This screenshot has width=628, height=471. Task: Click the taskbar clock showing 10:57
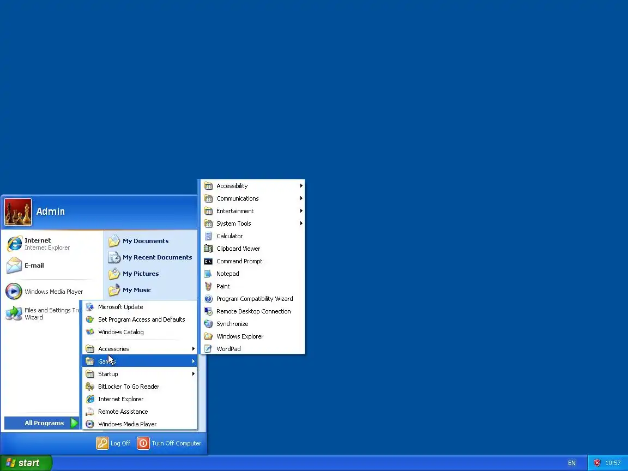613,463
